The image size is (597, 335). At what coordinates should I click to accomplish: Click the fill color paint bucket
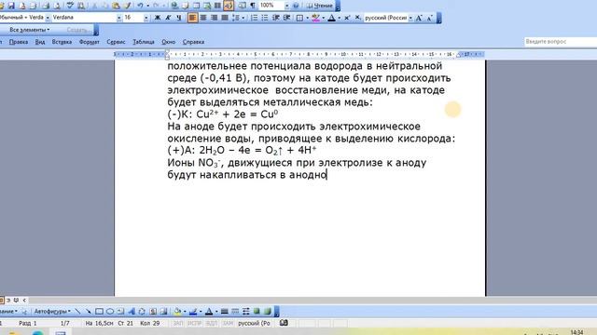coord(177,312)
